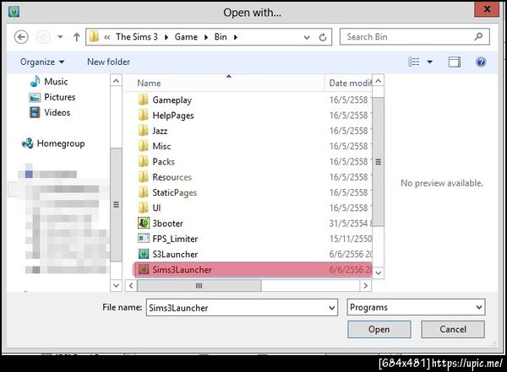Open Help with the question mark icon
Viewport: 507px width, 372px height.
(481, 62)
